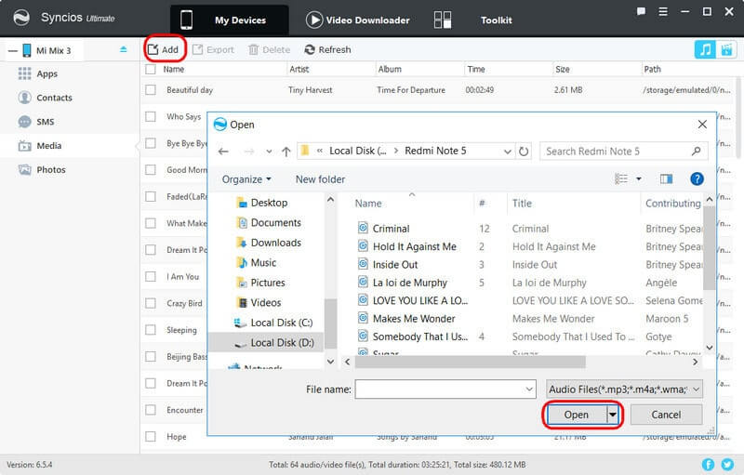The width and height of the screenshot is (744, 475).
Task: Open the Audio Files type dropdown
Action: pos(624,389)
